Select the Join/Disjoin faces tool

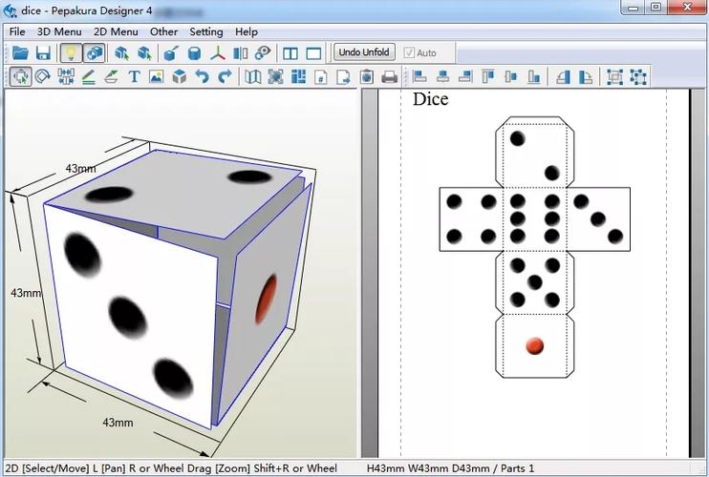click(66, 76)
